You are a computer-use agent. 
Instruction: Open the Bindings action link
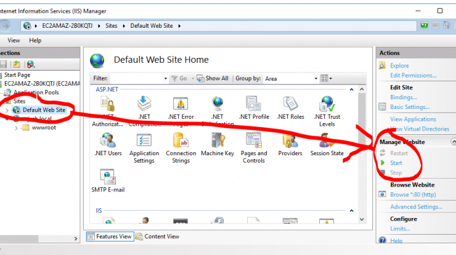coord(404,97)
